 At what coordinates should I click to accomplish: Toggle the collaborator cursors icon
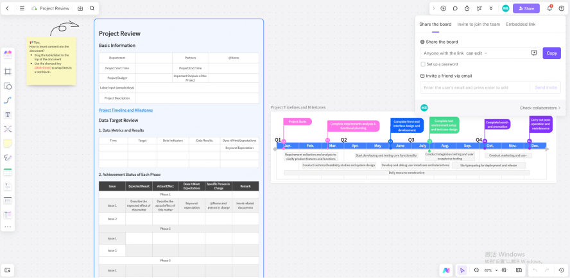pos(479,8)
